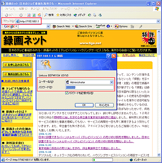Open the 編集 menu

pyautogui.click(x=23, y=9)
